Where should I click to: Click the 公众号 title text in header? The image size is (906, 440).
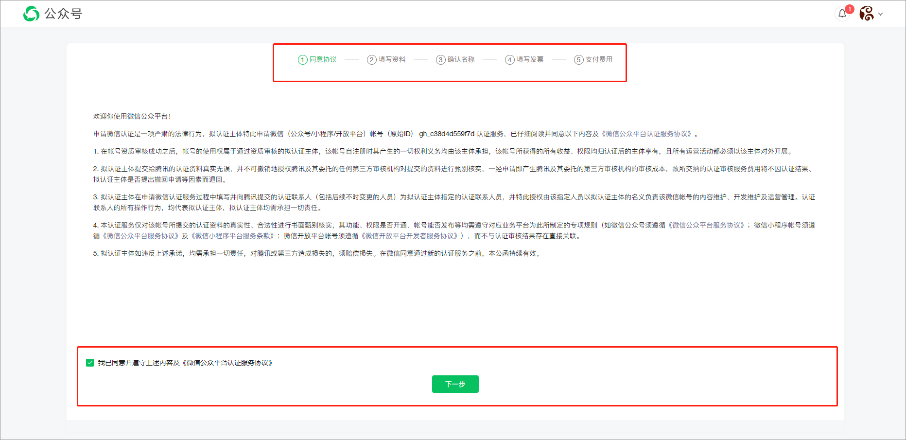[x=63, y=14]
